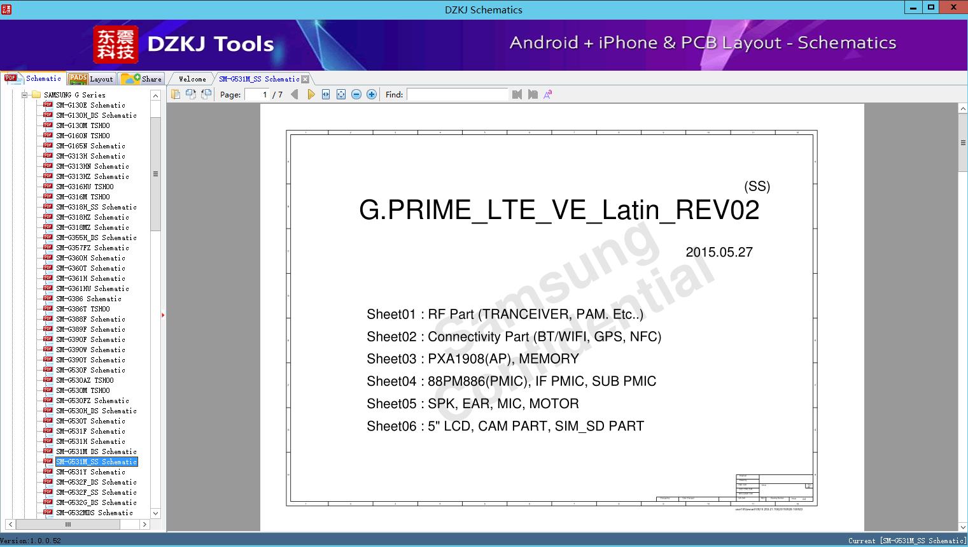Collapse the SAMSUNG G Series tree node
The width and height of the screenshot is (968, 547).
[x=25, y=95]
